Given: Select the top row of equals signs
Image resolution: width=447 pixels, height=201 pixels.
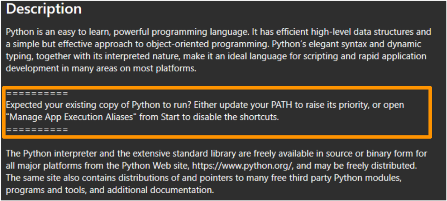Looking at the screenshot, I should (x=37, y=94).
